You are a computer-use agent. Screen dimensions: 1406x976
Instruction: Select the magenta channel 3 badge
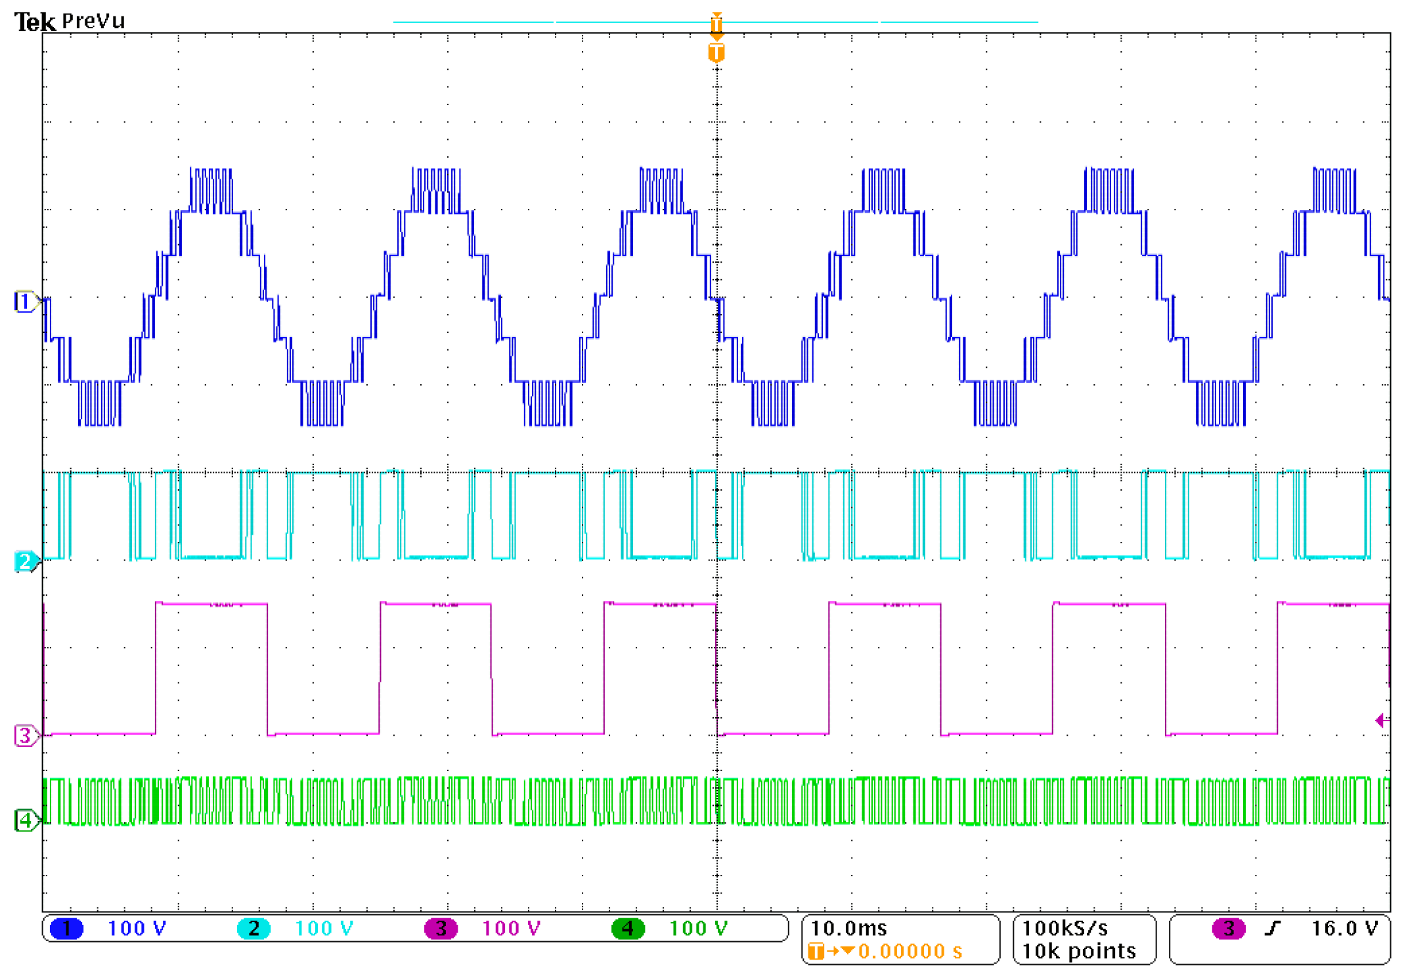[441, 929]
